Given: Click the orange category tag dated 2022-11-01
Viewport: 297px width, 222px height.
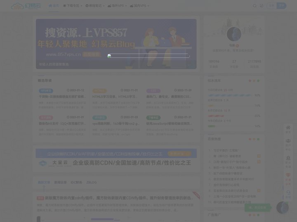Looking at the screenshot, I should (100, 91).
